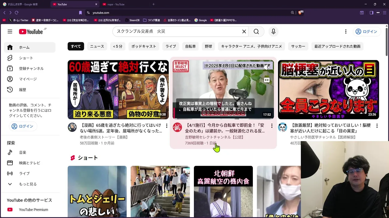Open YouTube Premium link
The width and height of the screenshot is (389, 218).
30,210
